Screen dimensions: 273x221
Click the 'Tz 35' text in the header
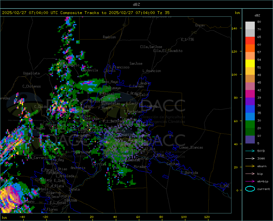point(163,13)
